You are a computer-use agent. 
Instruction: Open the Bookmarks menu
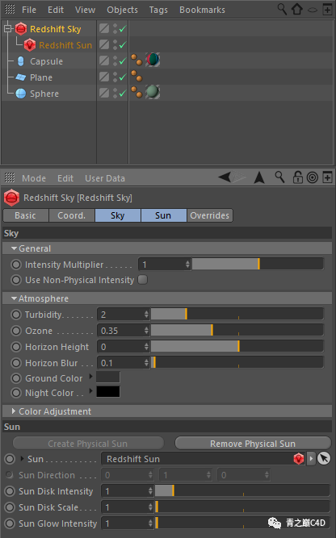pos(203,10)
